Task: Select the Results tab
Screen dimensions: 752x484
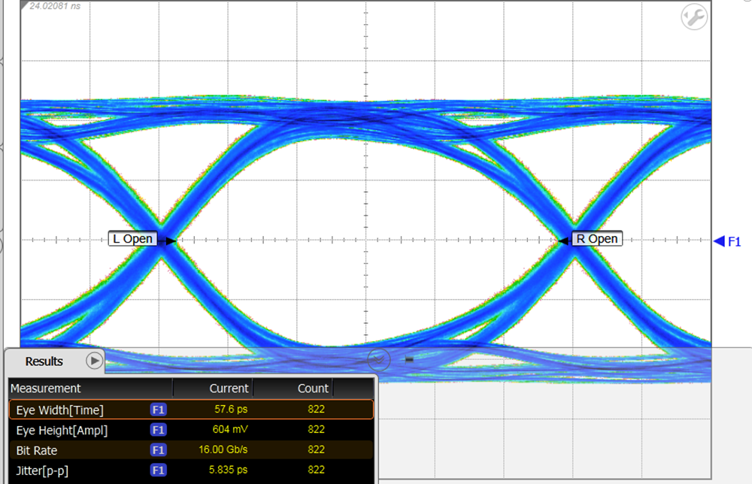Action: pos(45,361)
